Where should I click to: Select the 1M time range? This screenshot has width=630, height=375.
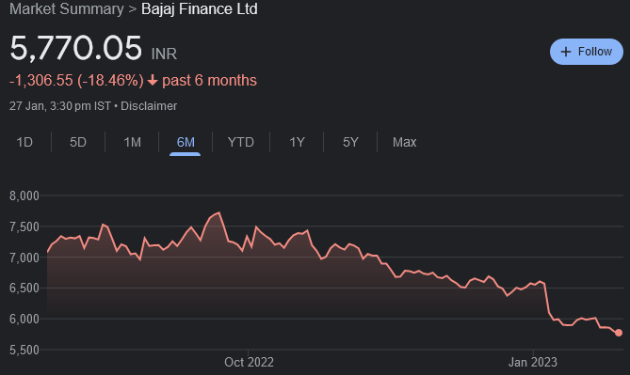(x=132, y=142)
